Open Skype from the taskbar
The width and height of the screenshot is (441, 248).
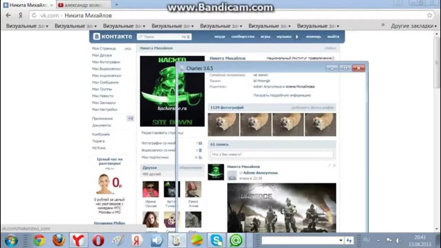(x=217, y=240)
